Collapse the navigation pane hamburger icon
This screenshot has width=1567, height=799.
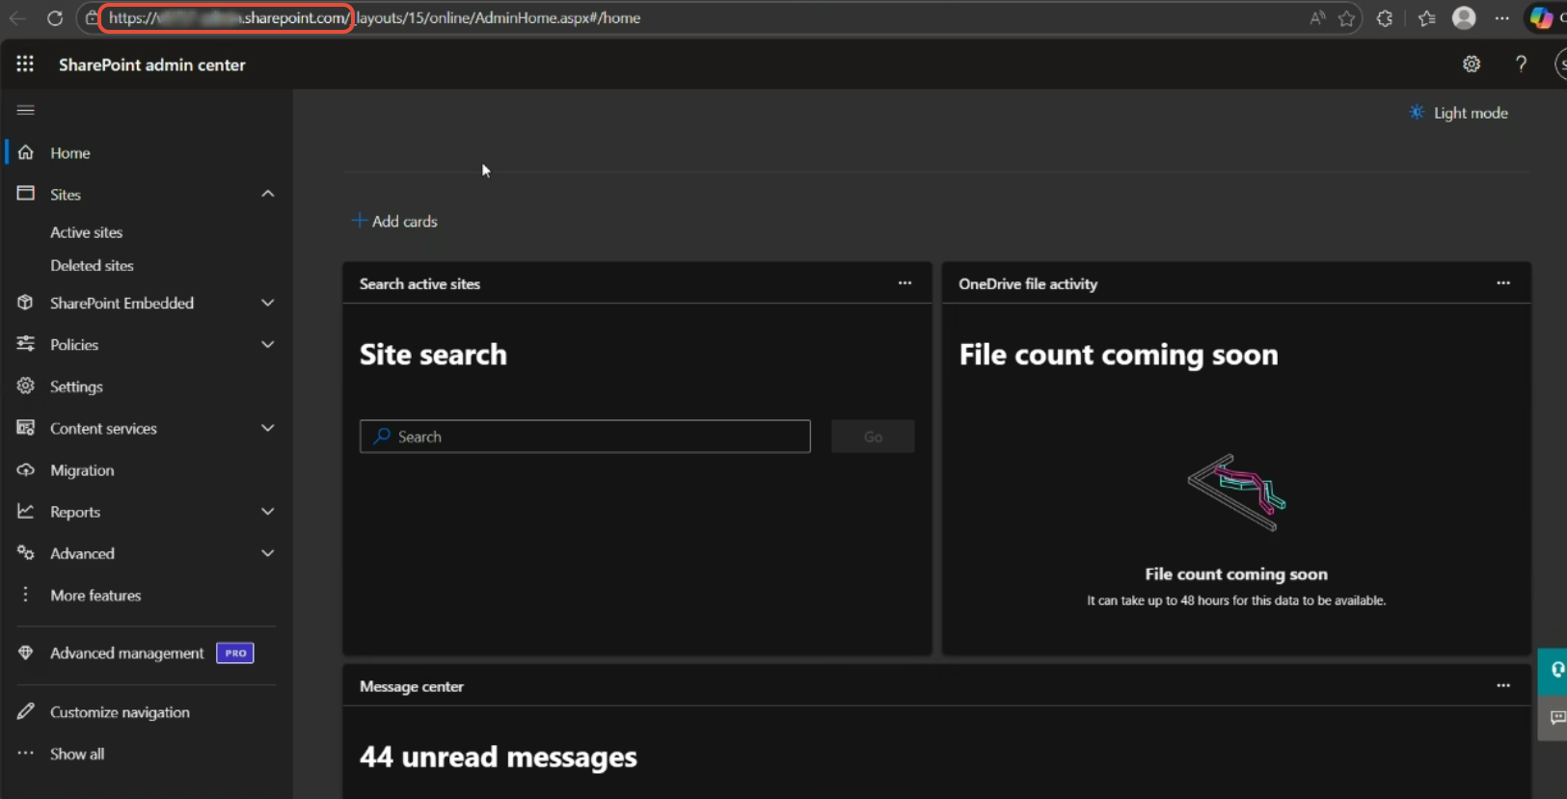[26, 110]
